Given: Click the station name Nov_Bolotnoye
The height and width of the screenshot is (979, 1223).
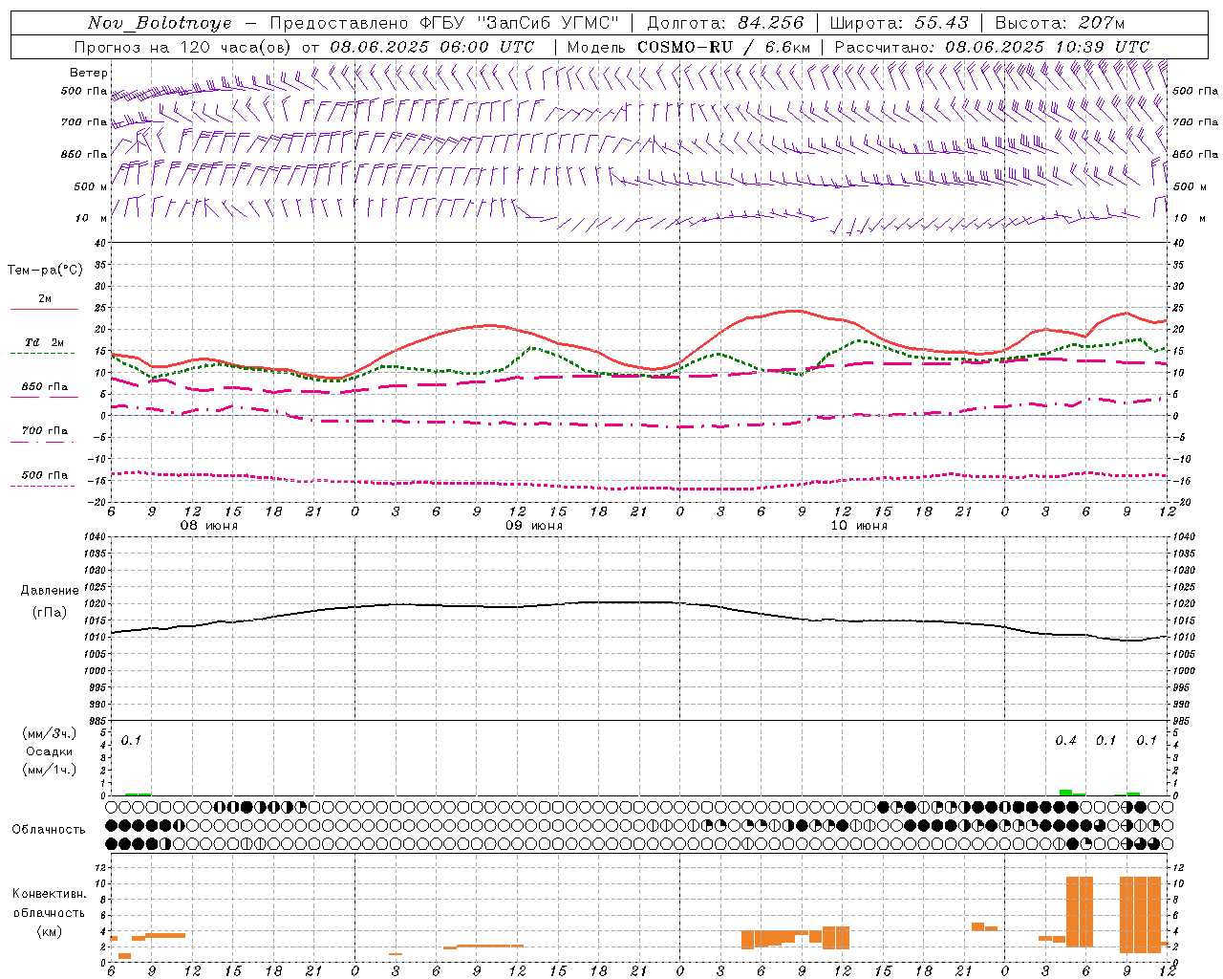Looking at the screenshot, I should point(160,23).
